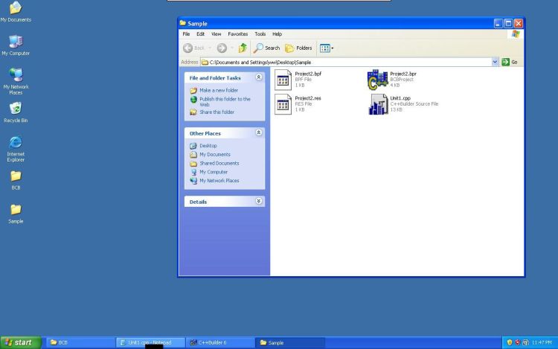Collapse File and Folder Tasks panel
This screenshot has height=349, width=558.
tap(259, 77)
